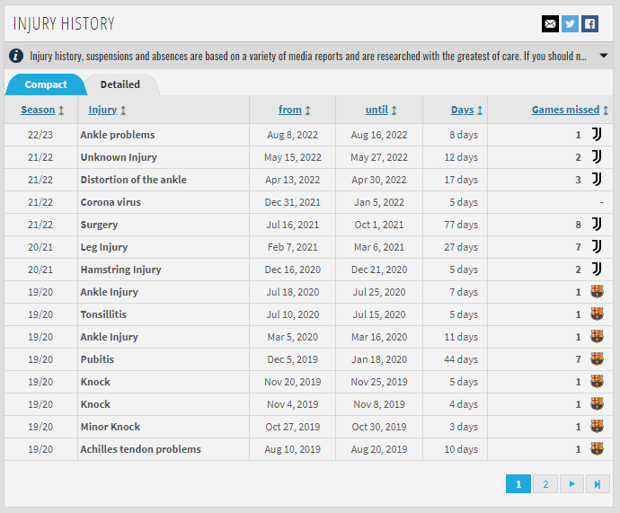This screenshot has width=620, height=513.
Task: Go to page 2 of injury table
Action: point(545,483)
